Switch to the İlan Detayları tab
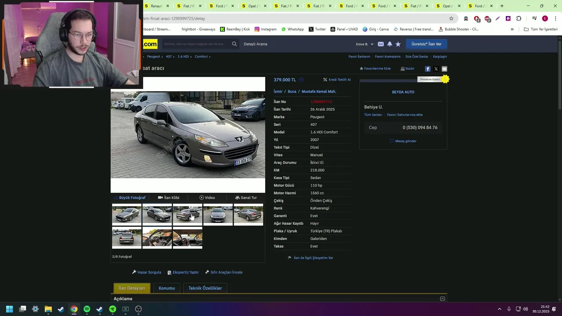The width and height of the screenshot is (562, 316). tap(132, 288)
